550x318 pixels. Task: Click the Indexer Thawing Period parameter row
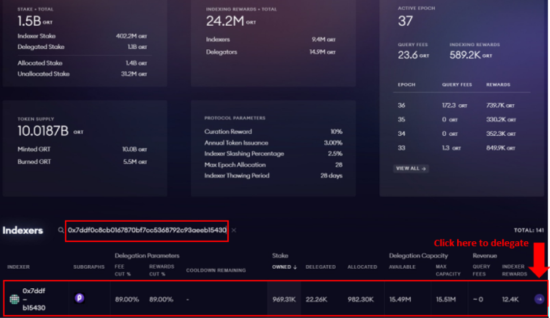tap(273, 175)
